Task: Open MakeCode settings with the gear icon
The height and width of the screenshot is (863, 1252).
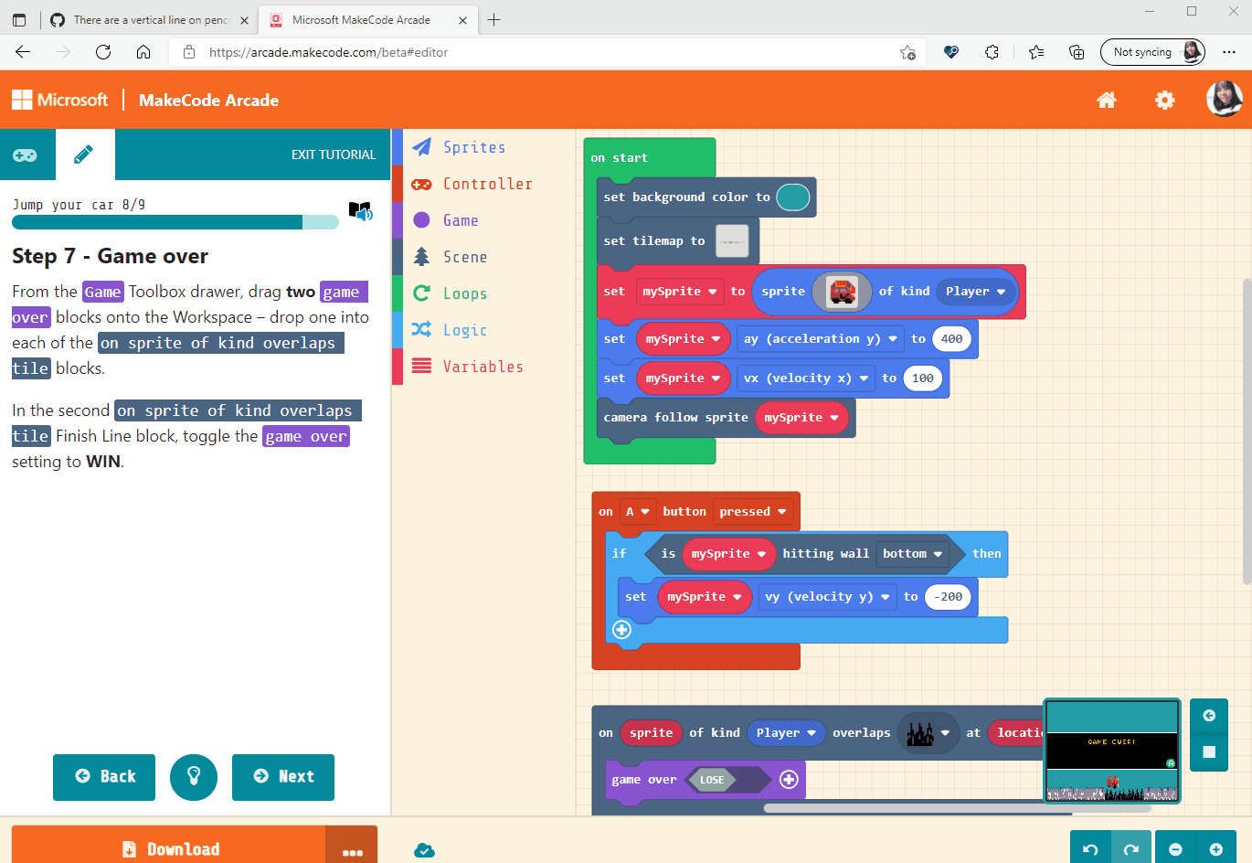Action: click(x=1164, y=101)
